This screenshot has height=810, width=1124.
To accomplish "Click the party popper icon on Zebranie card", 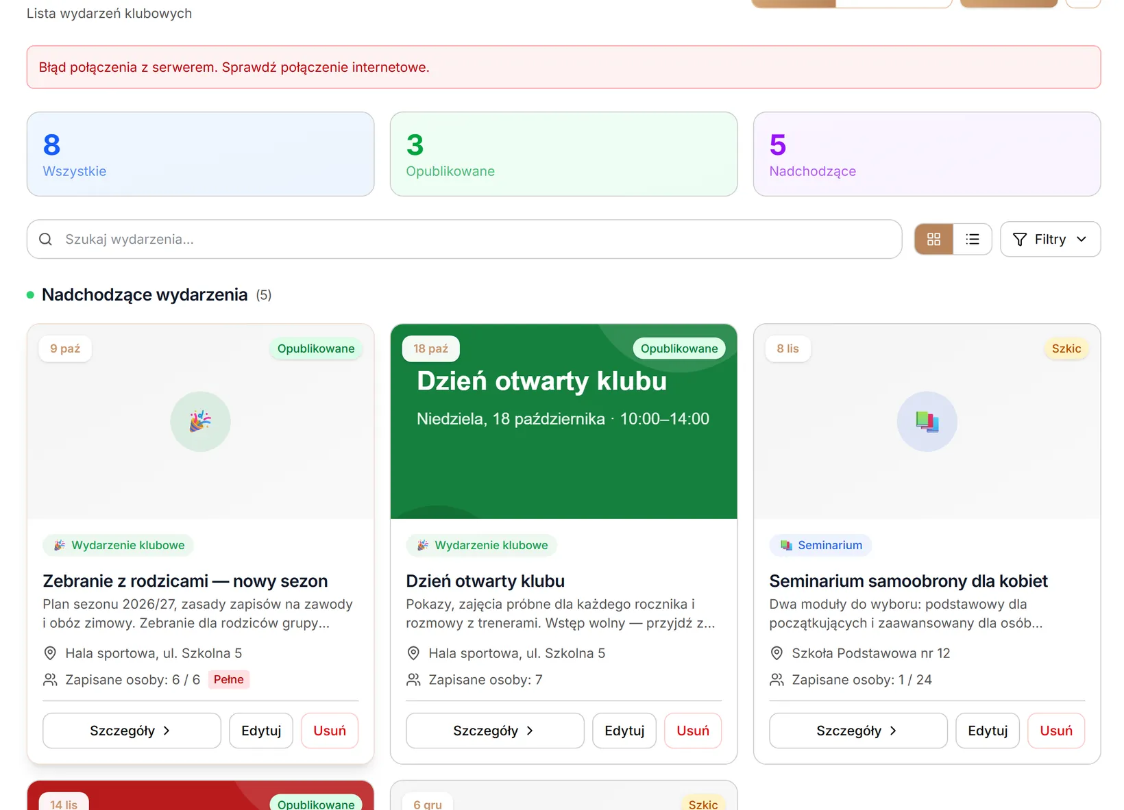I will click(x=200, y=421).
